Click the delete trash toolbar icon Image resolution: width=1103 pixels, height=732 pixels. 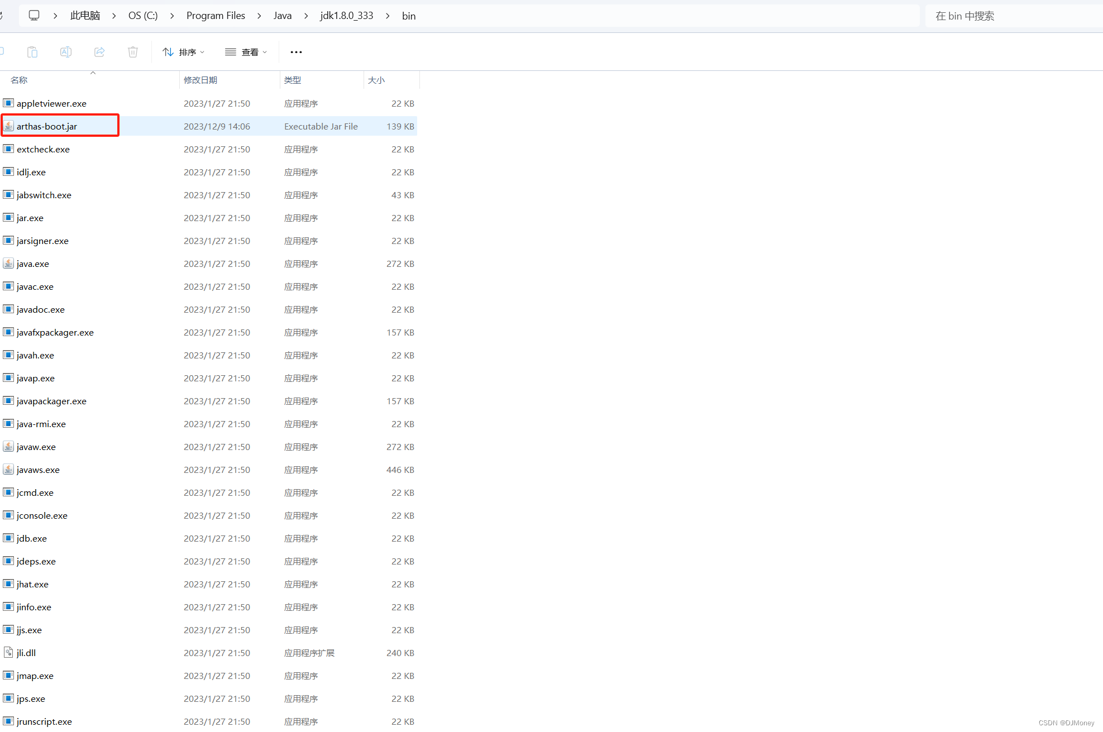[133, 52]
